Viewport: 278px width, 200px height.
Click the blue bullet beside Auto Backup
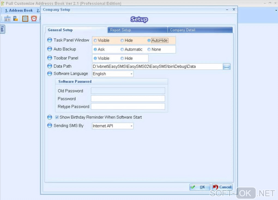50,49
